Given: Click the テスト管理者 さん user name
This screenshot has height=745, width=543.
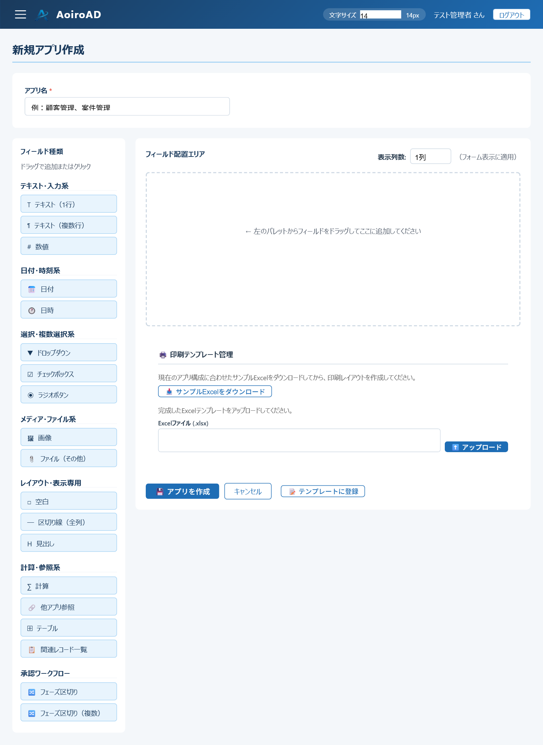Looking at the screenshot, I should (x=459, y=15).
